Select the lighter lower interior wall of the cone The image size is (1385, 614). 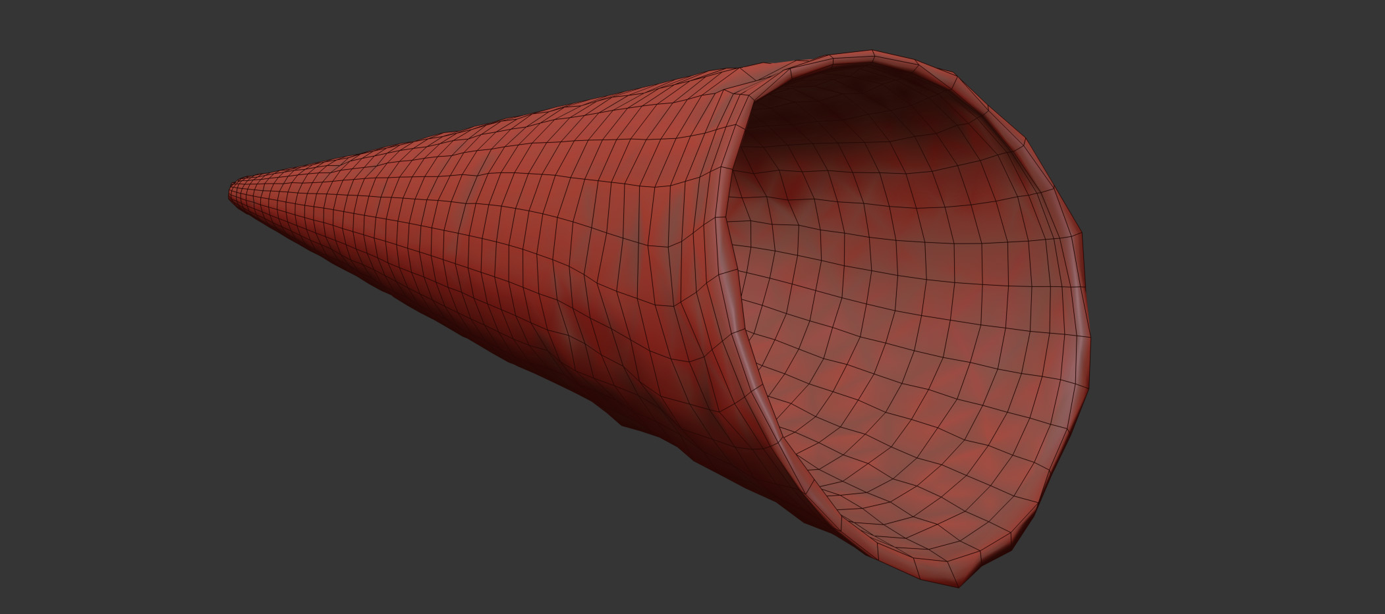tap(922, 461)
